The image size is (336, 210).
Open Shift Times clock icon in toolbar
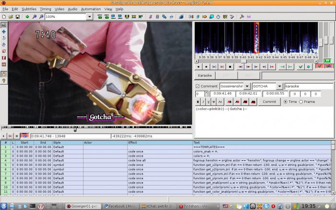[218, 16]
